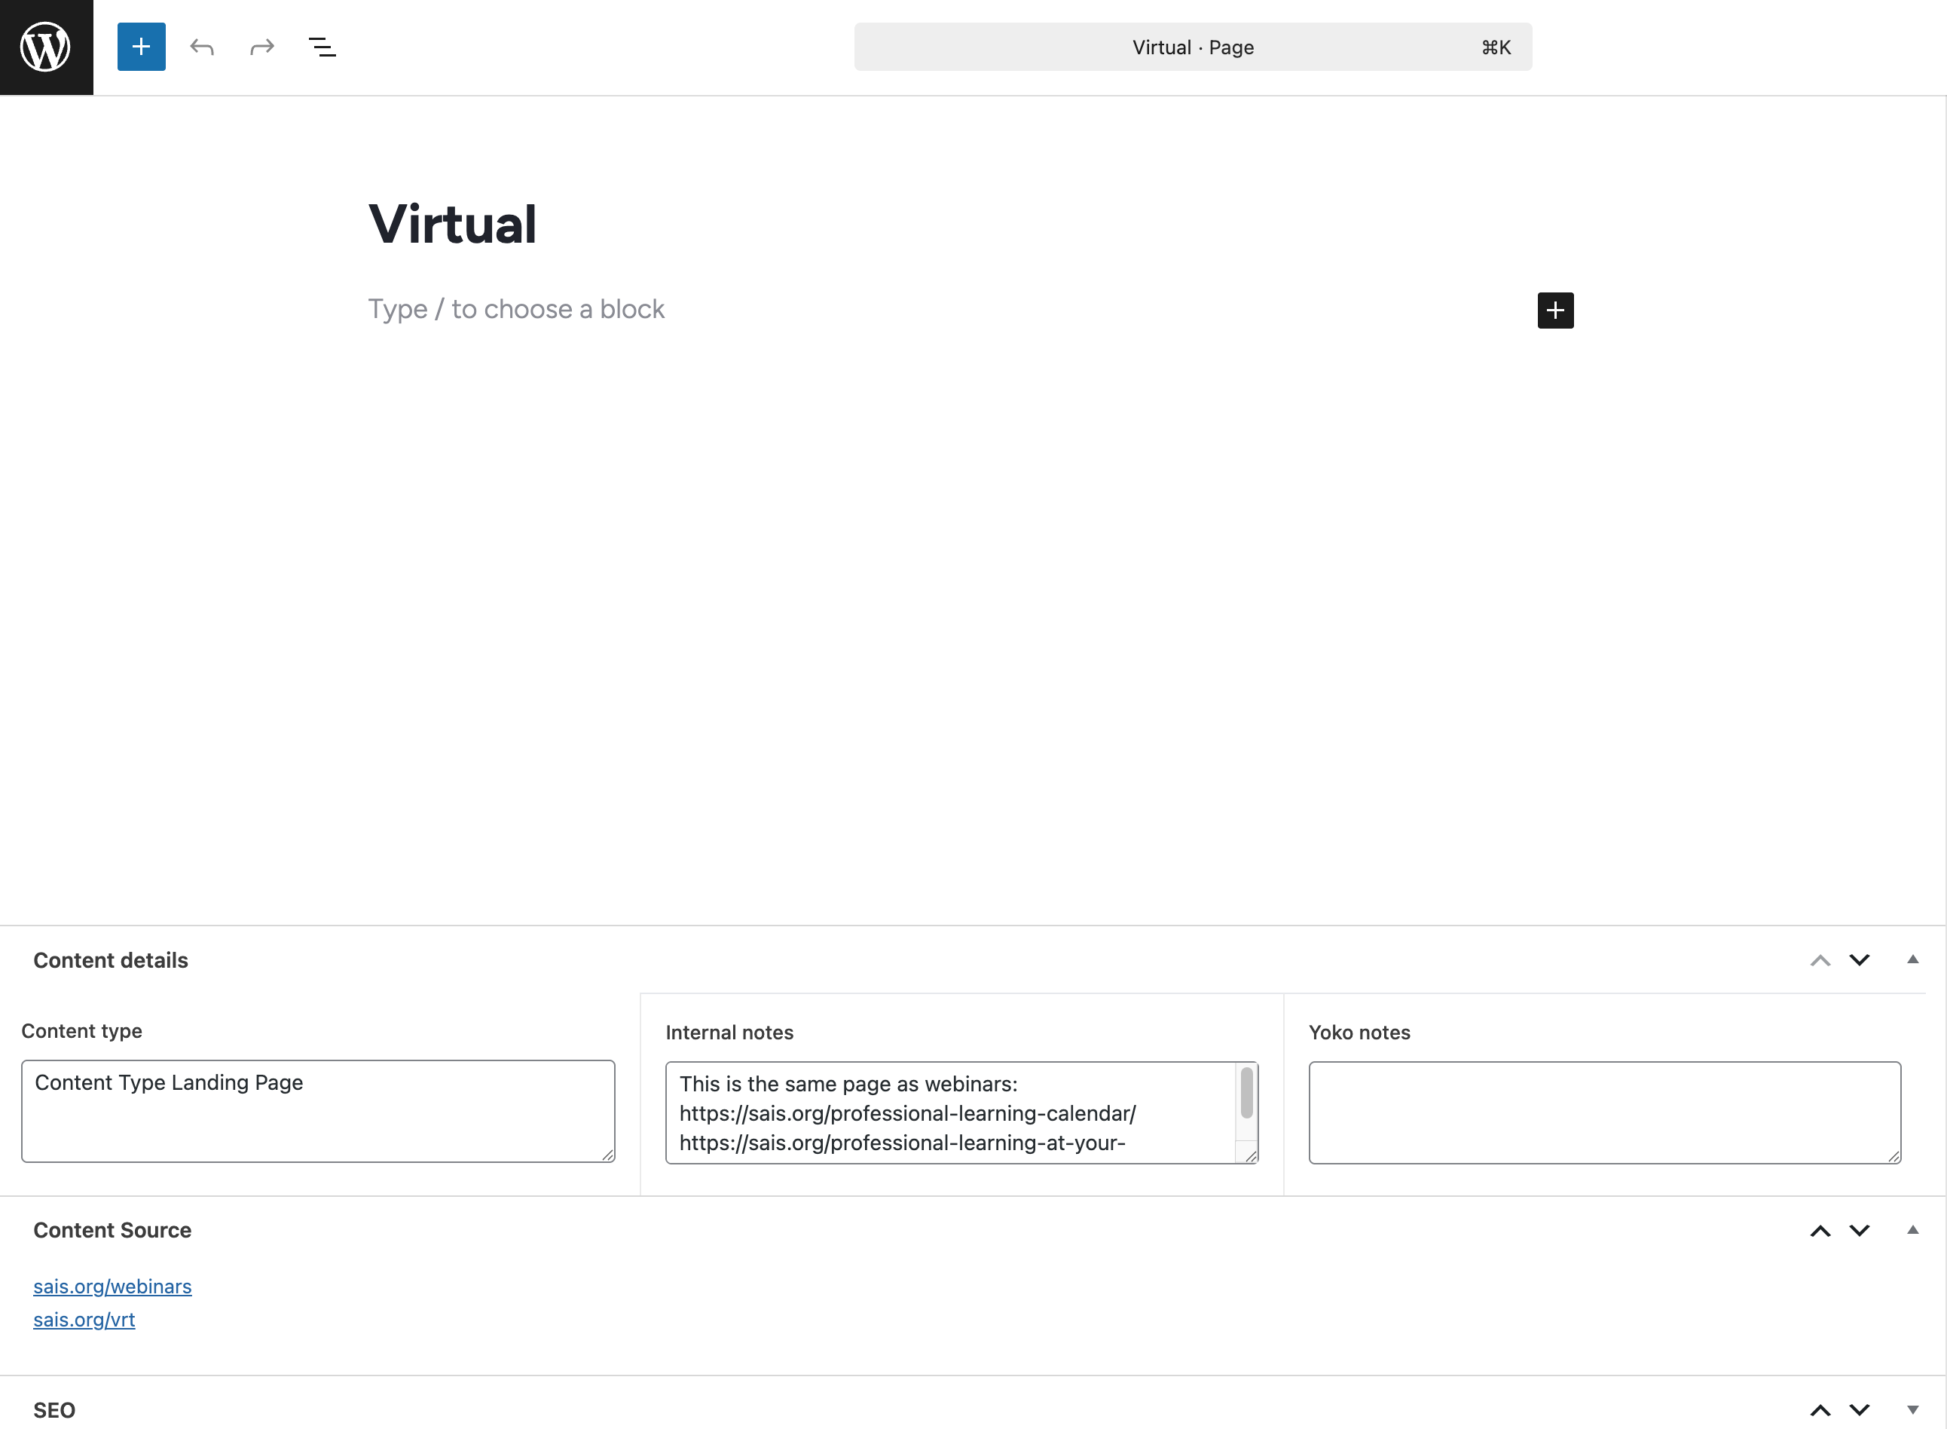The image size is (1947, 1429).
Task: Click the Redo arrow icon
Action: click(261, 47)
